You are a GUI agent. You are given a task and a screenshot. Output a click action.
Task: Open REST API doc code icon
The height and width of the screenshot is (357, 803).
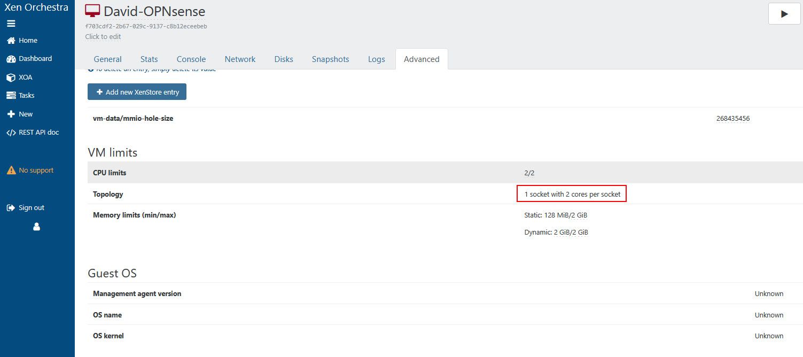click(x=11, y=133)
